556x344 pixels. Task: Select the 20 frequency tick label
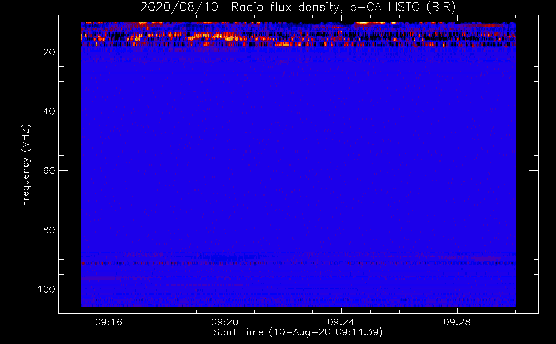click(x=49, y=52)
